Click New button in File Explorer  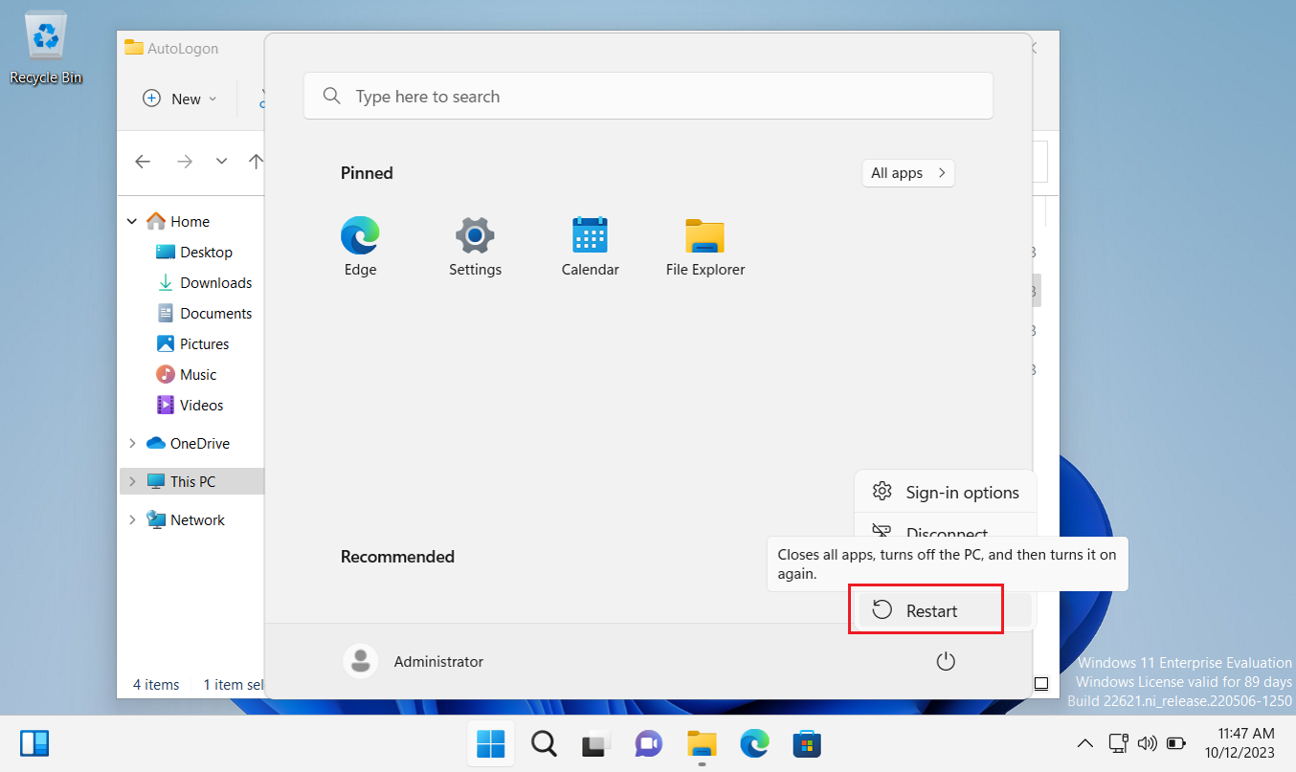point(179,99)
